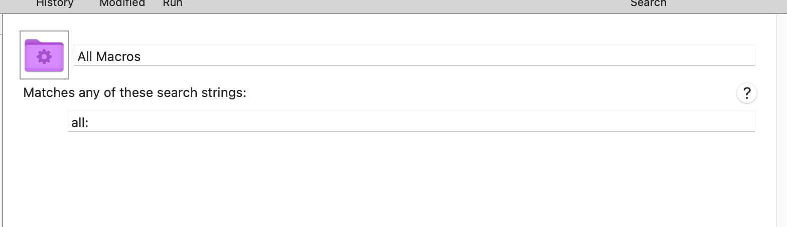The image size is (787, 227).
Task: Click the icon well border around the folder
Action: point(21,55)
